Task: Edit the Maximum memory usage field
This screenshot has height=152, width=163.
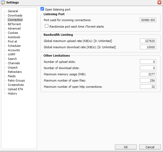Action: [148, 74]
